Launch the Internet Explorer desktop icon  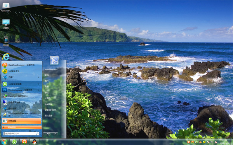pyautogui.click(x=6, y=56)
